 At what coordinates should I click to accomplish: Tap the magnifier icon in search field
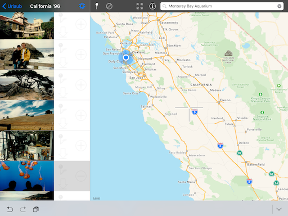(x=164, y=6)
